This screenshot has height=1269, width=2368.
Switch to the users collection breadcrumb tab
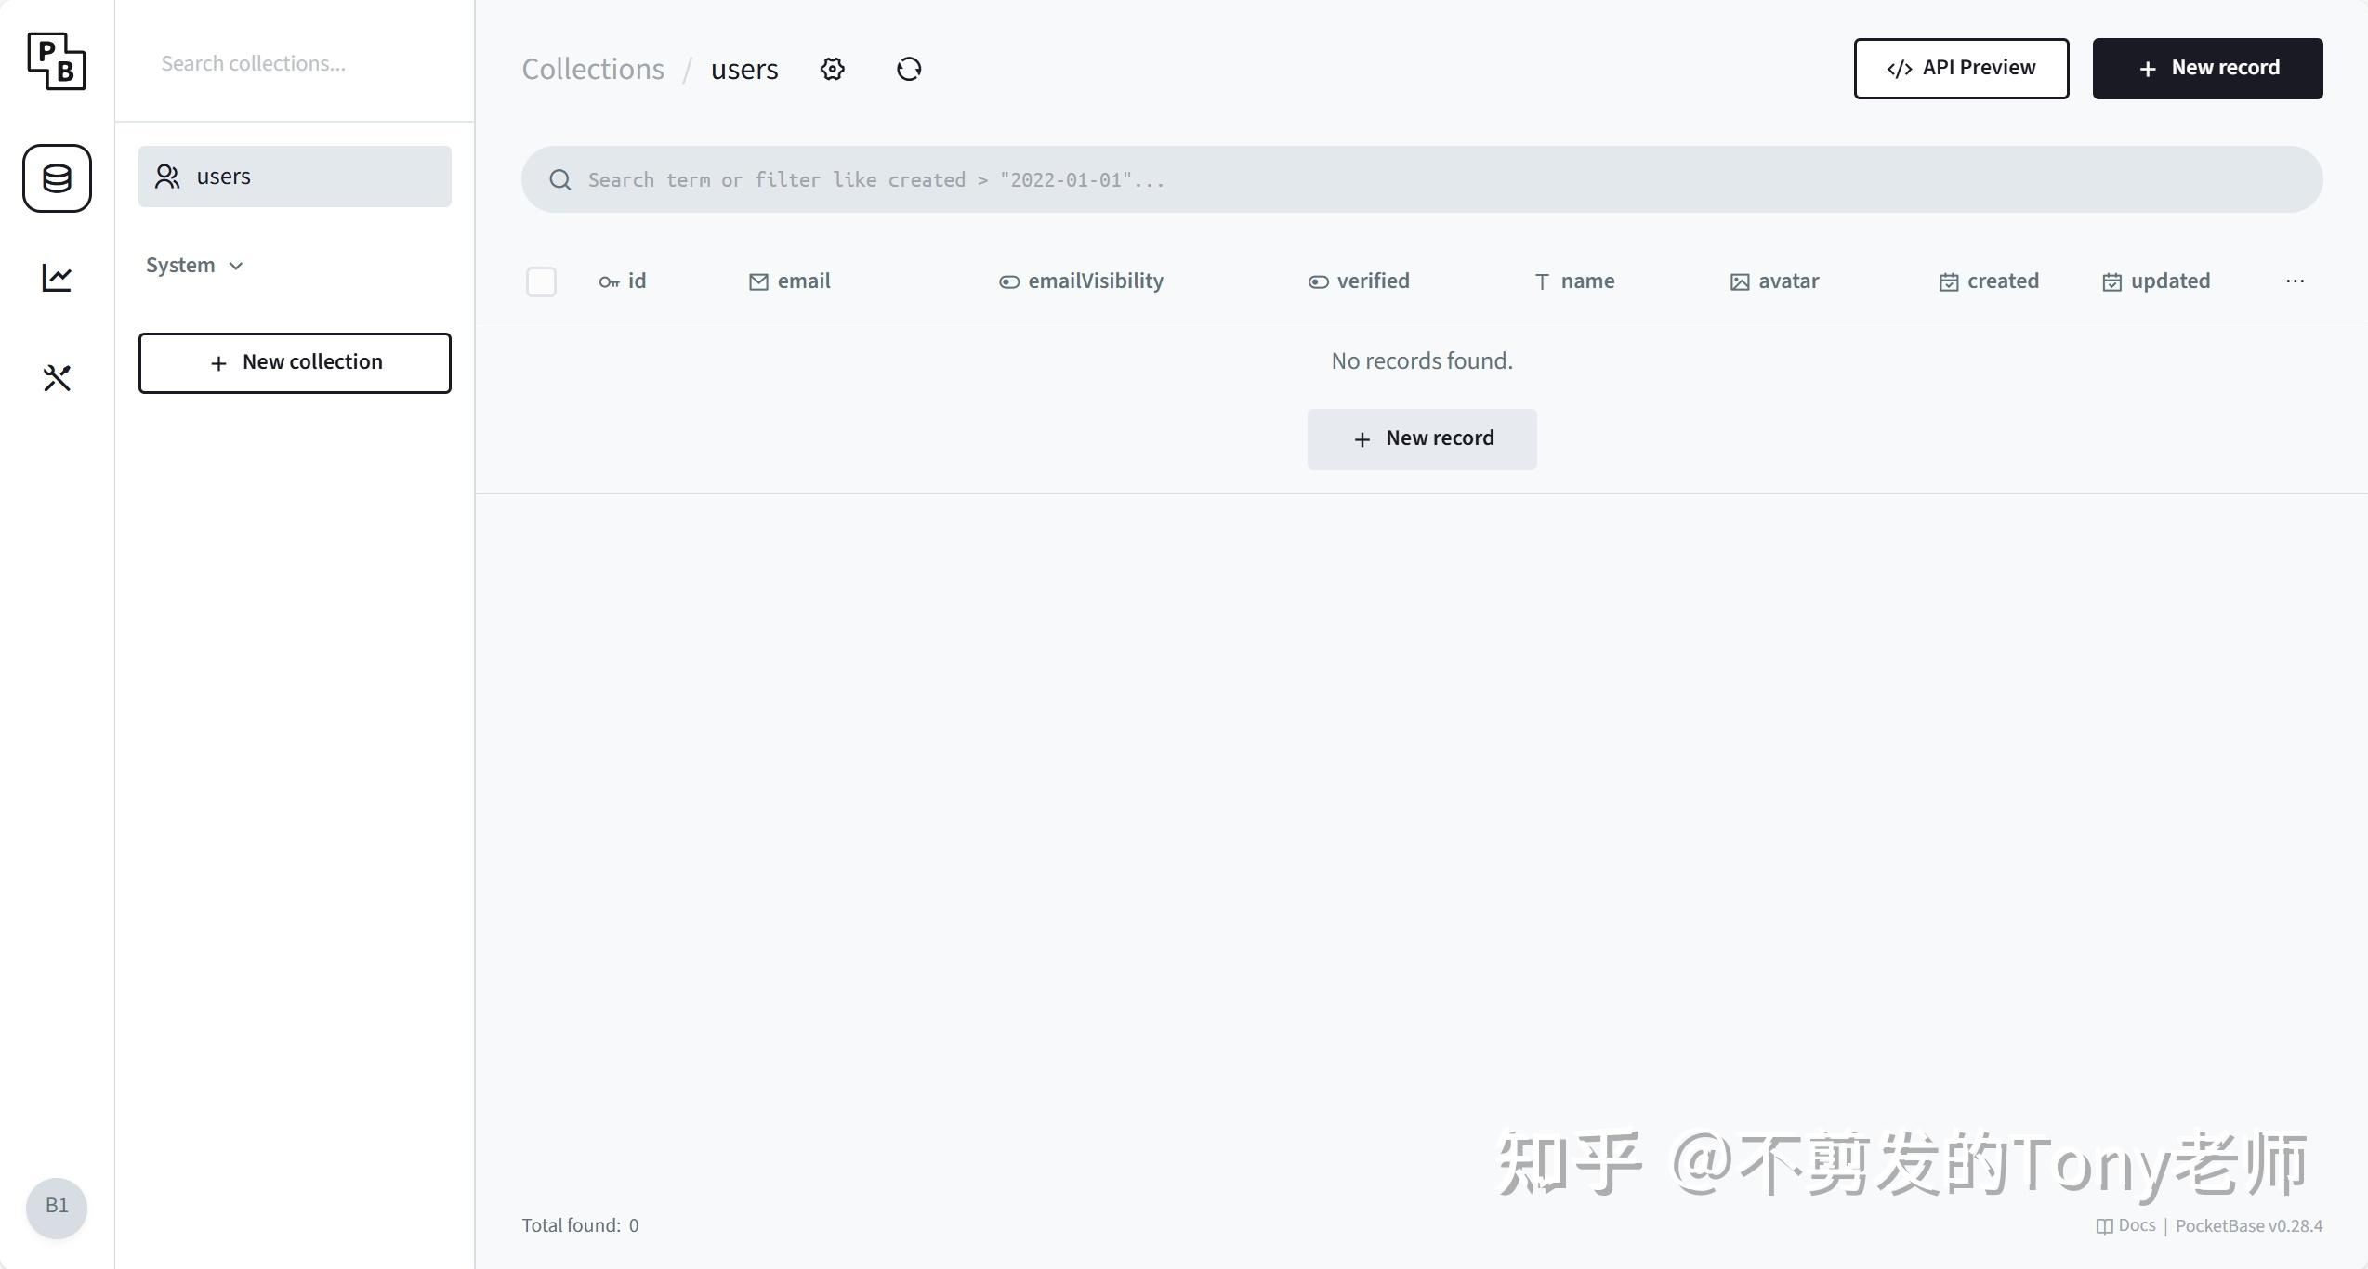coord(743,69)
